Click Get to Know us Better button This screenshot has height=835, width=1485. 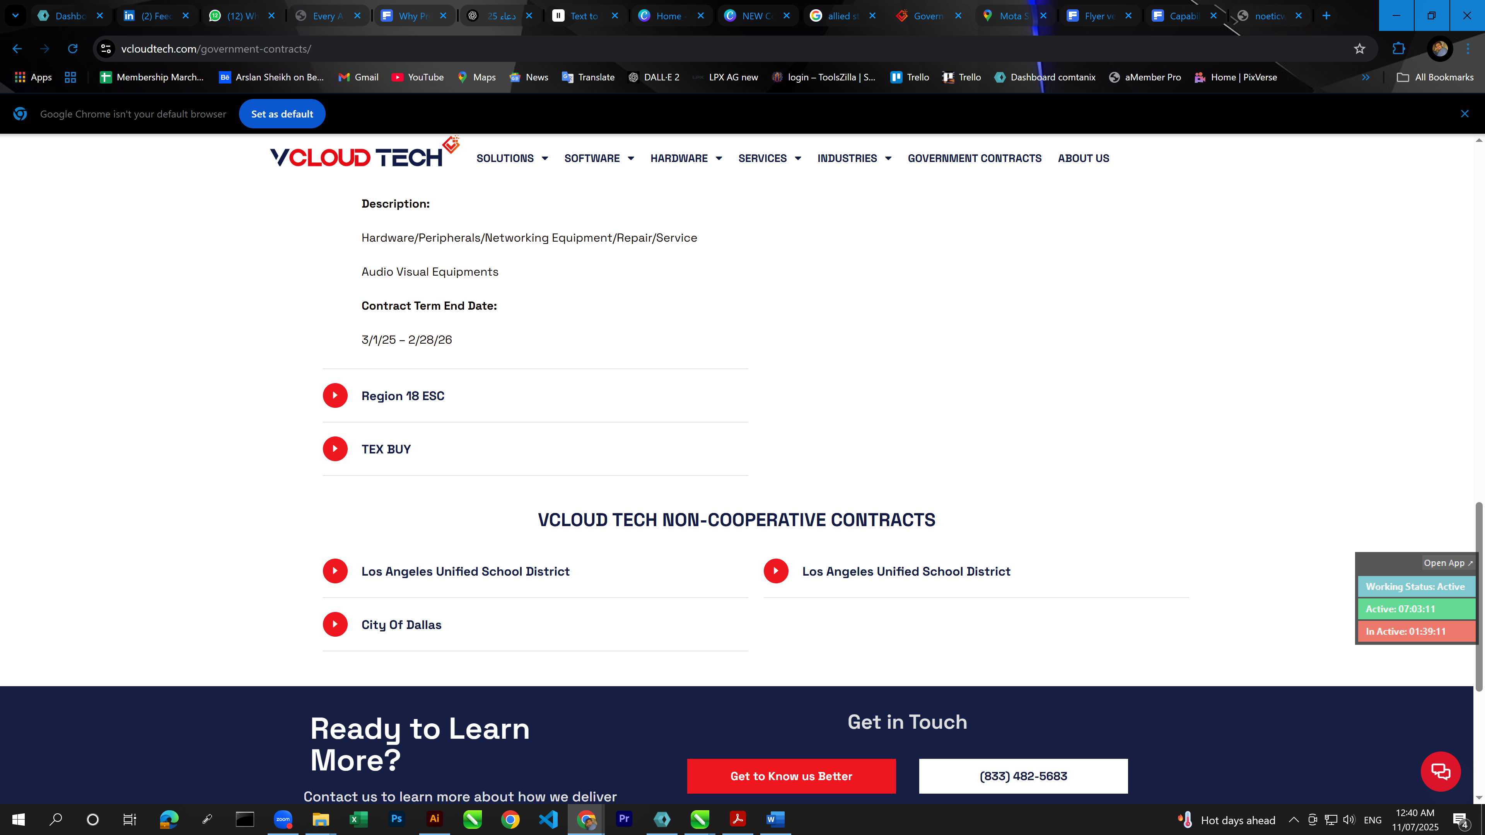click(x=791, y=776)
